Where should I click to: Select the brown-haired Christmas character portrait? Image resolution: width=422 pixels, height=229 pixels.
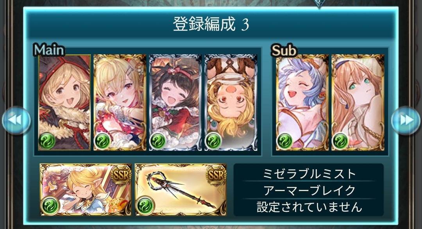pos(175,102)
